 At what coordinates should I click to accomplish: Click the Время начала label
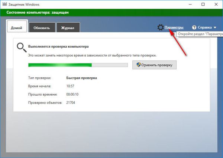[x=39, y=86]
